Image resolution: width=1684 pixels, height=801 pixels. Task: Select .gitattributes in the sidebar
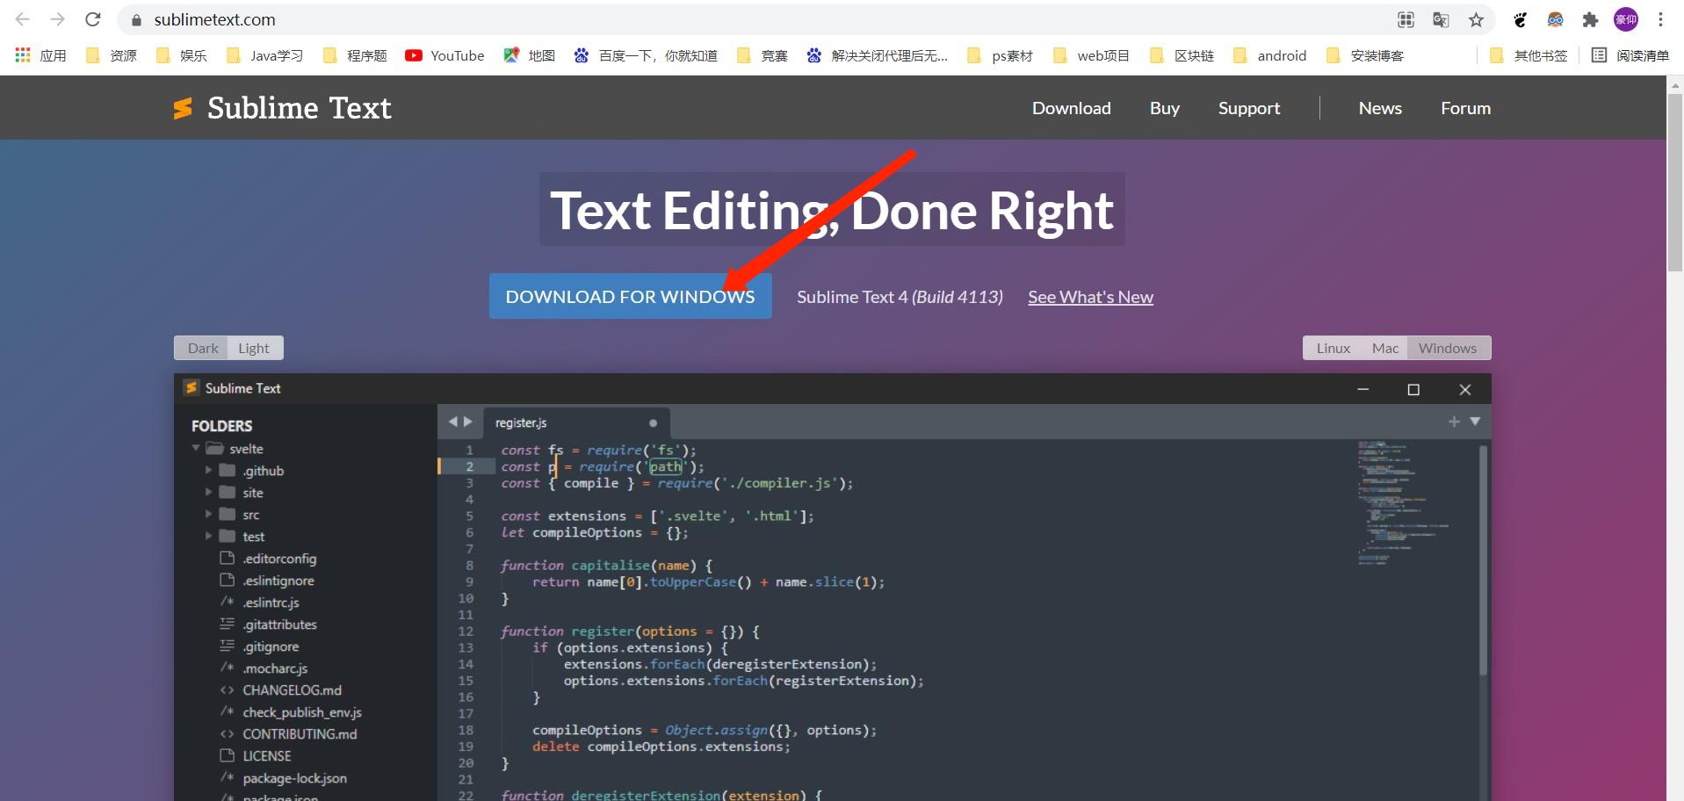(279, 624)
